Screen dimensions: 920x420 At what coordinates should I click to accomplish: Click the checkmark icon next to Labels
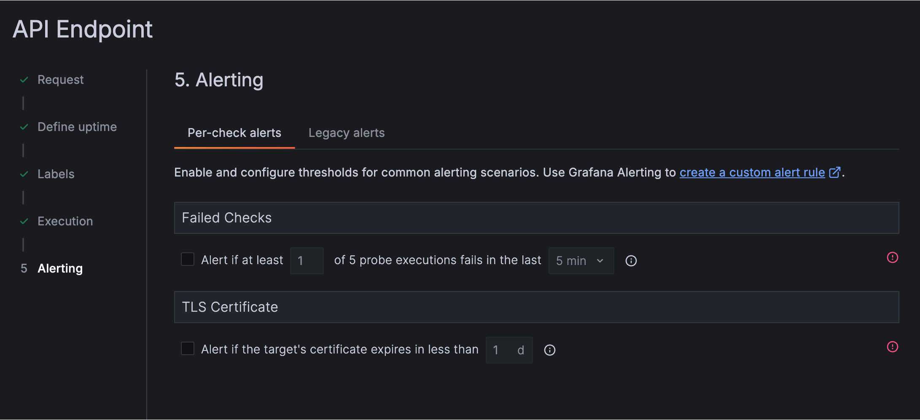[x=24, y=174]
